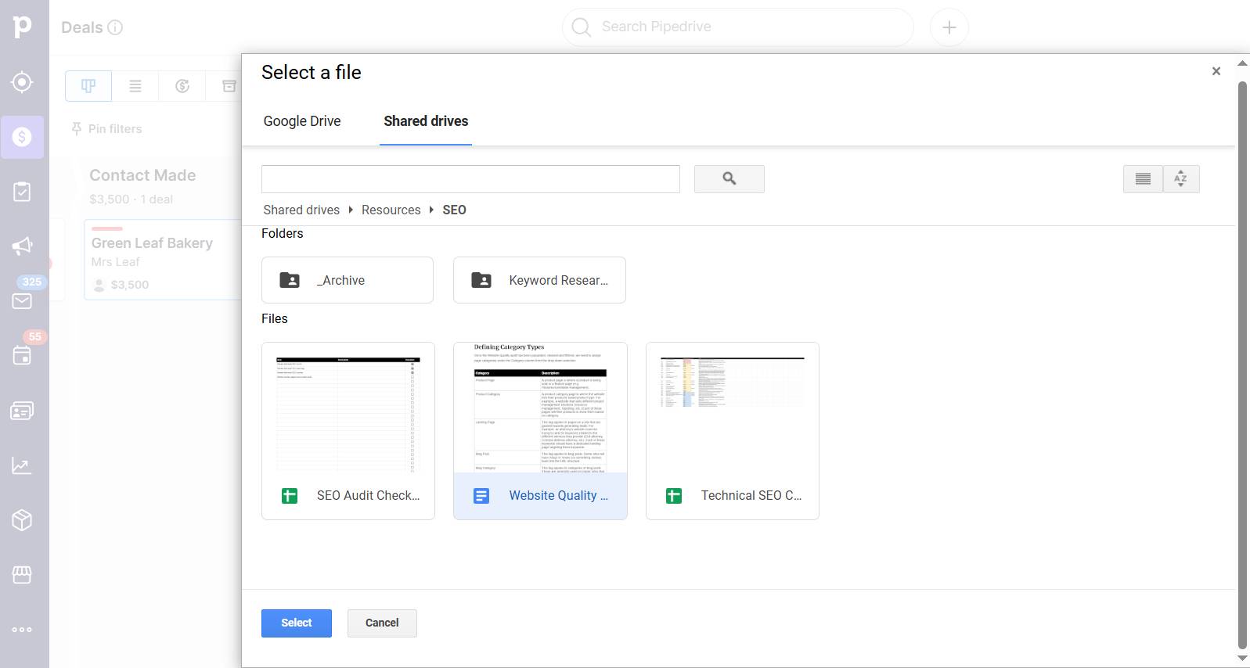Open the Products box icon in sidebar
Viewport: 1250px width, 668px height.
point(22,520)
